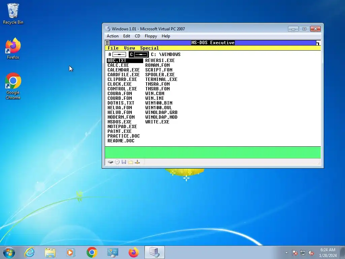Click the Action Center flag tray icon
Viewport: 345px width, 259px height.
(294, 253)
